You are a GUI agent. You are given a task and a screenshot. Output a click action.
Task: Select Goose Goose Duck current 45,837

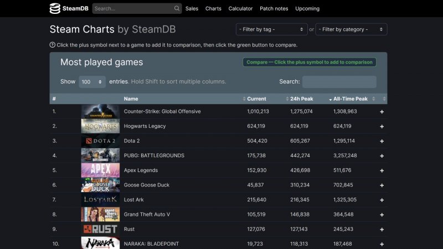(x=255, y=185)
